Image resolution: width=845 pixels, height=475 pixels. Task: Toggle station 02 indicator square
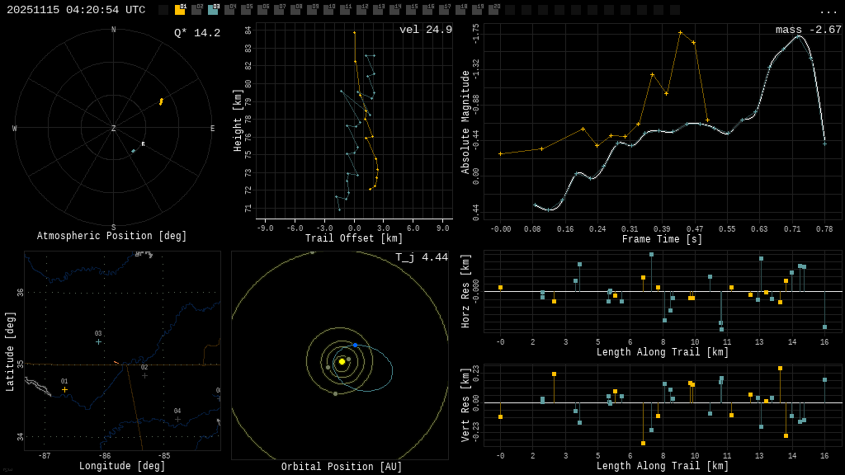coord(196,10)
